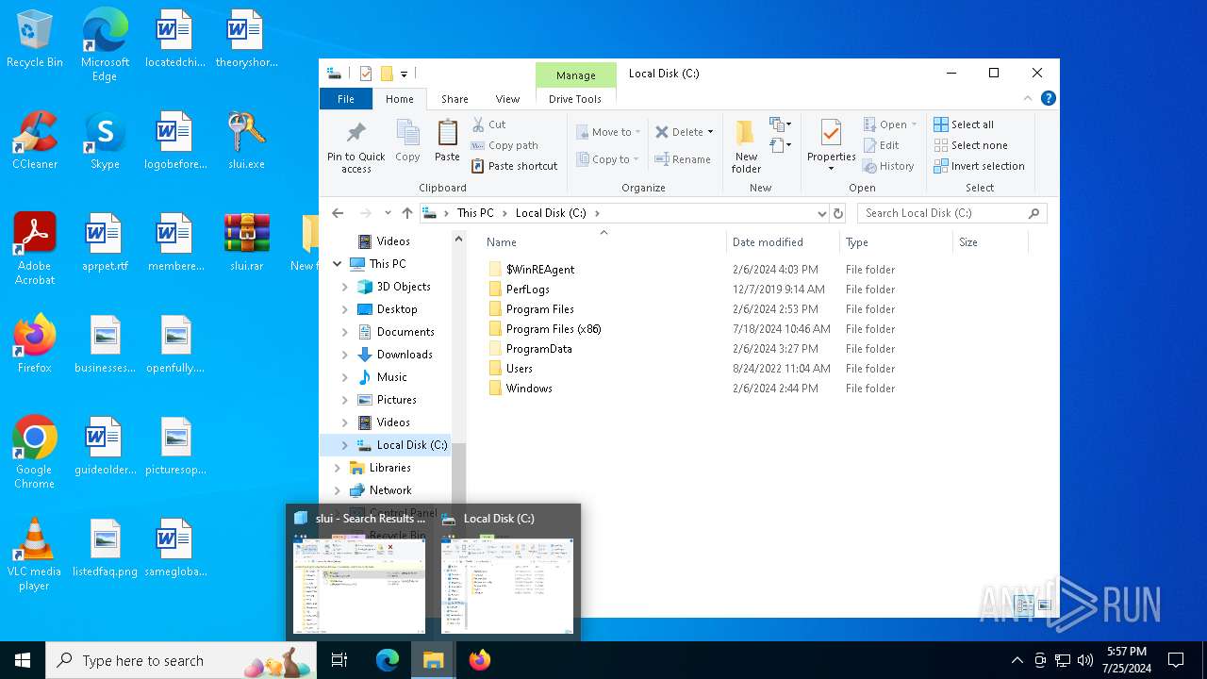
Task: Open Task View on the taskbar
Action: click(339, 660)
